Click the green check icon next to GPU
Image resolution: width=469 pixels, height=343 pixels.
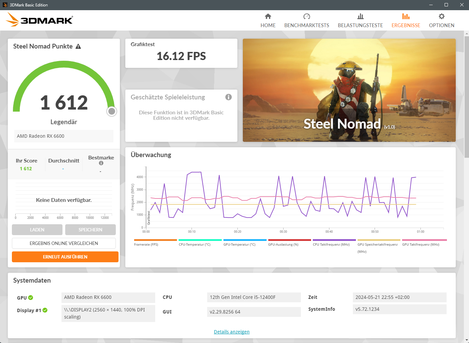[x=31, y=298]
